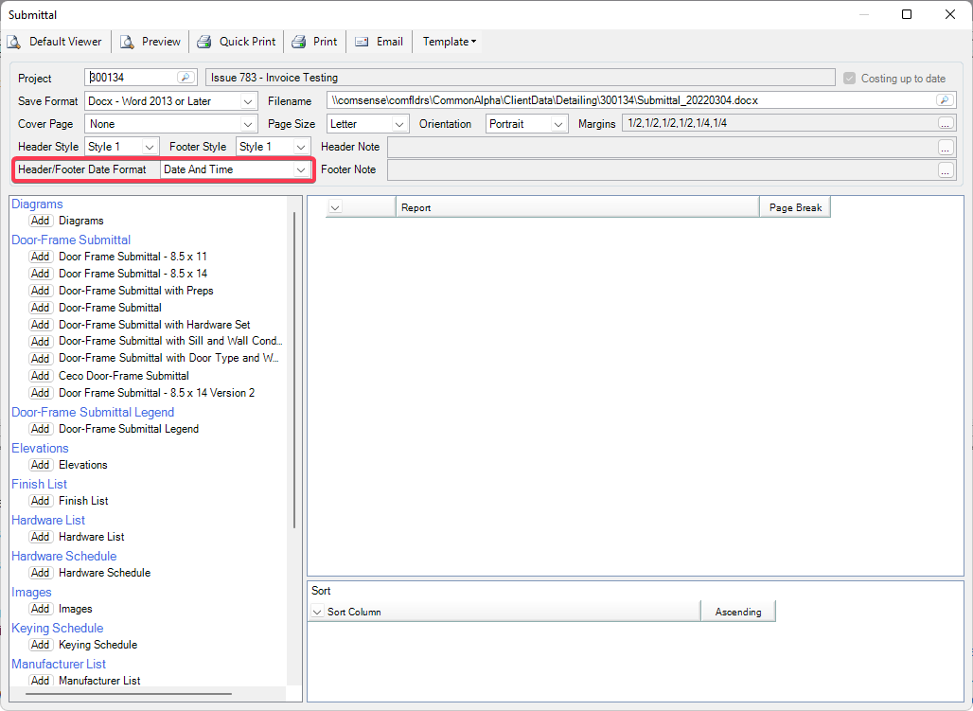The height and width of the screenshot is (711, 973).
Task: Toggle the Costing up to date checkbox
Action: point(849,79)
